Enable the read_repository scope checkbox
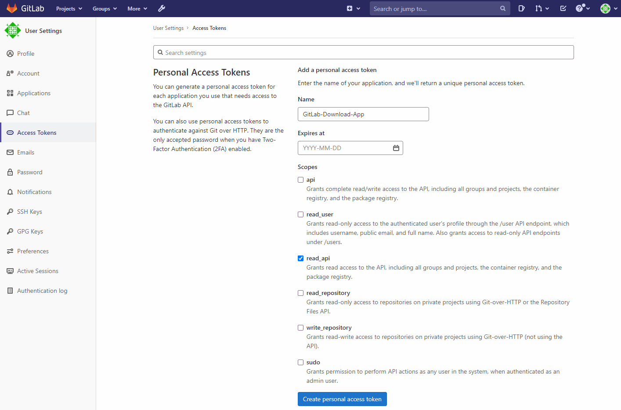Image resolution: width=621 pixels, height=410 pixels. 300,293
